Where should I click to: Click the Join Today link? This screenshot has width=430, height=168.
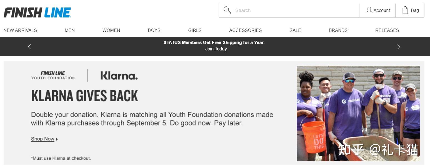click(216, 49)
